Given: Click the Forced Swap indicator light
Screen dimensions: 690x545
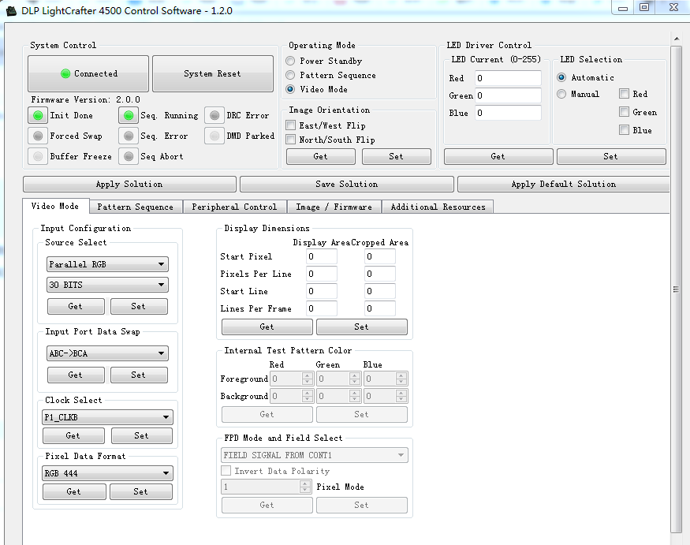Looking at the screenshot, I should pyautogui.click(x=38, y=136).
